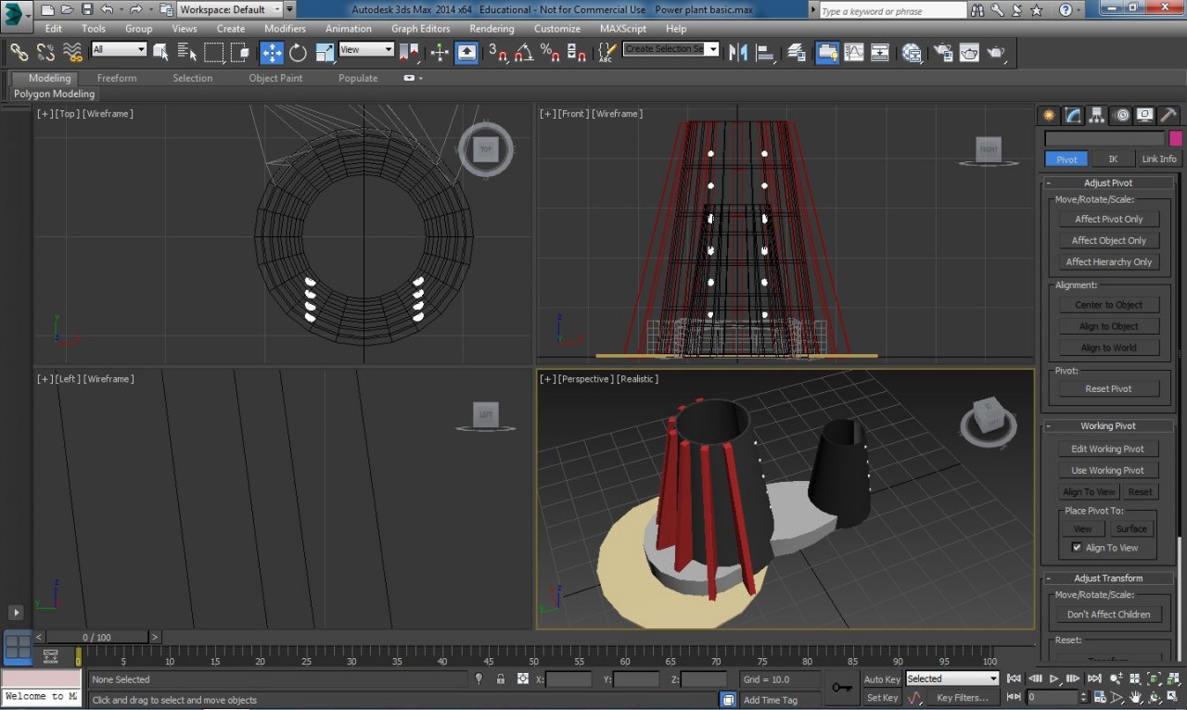This screenshot has width=1187, height=710.
Task: Click the Select and Link chain icon
Action: point(19,53)
